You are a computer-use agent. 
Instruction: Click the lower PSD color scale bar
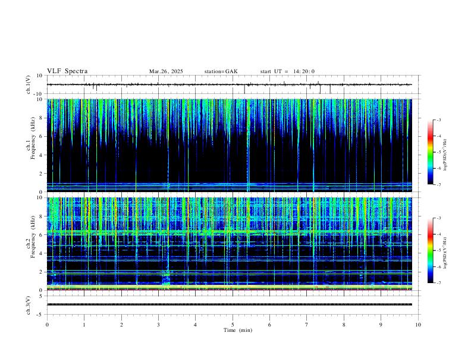pos(430,250)
